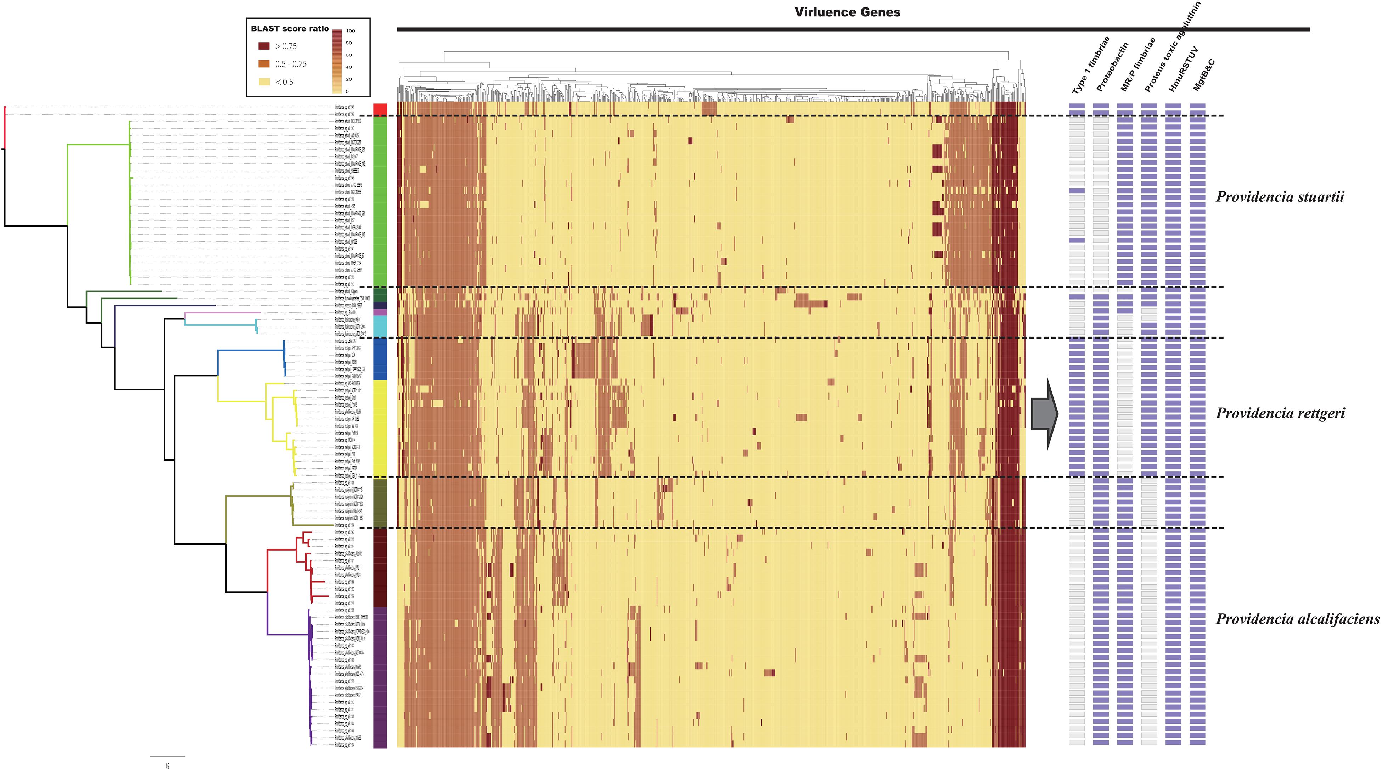The height and width of the screenshot is (770, 1382).
Task: Click tree leaf 'Providencia_rettgeri_PR1'
Action: click(345, 454)
